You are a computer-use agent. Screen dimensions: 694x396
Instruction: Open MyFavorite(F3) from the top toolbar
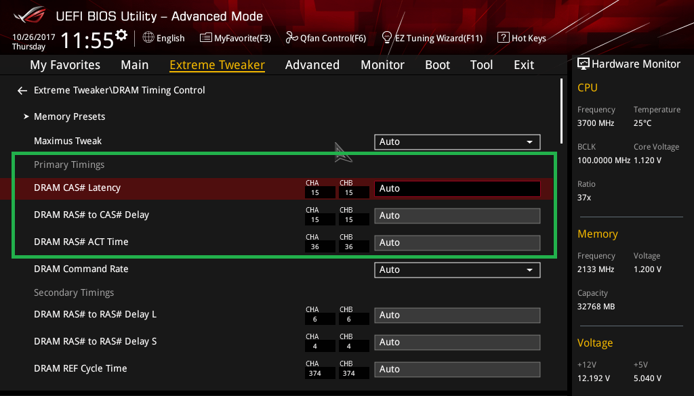(x=235, y=38)
